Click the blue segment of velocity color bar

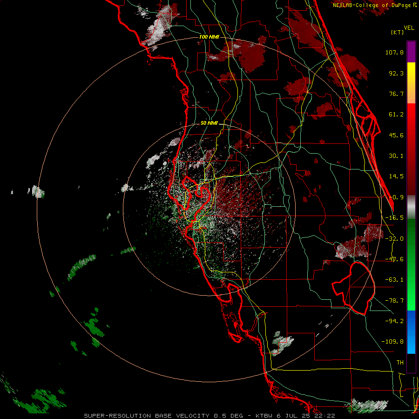(411, 332)
